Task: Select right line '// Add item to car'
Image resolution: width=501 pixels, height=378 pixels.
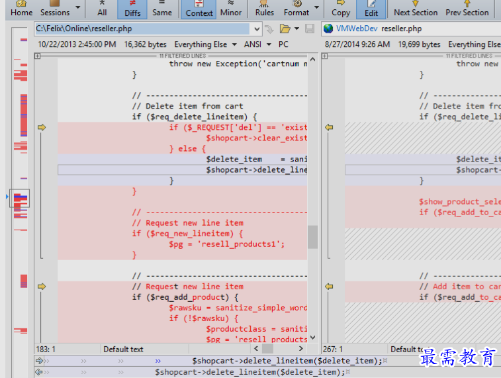Action: coord(460,287)
